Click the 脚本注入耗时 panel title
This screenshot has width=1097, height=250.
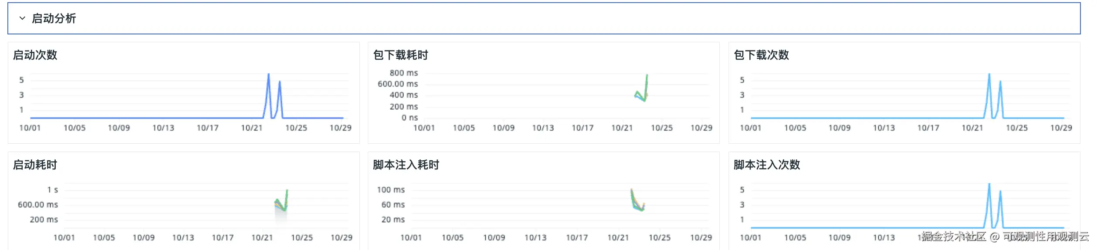click(x=406, y=165)
